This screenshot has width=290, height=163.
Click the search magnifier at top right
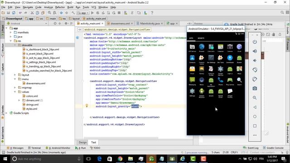tap(282, 13)
